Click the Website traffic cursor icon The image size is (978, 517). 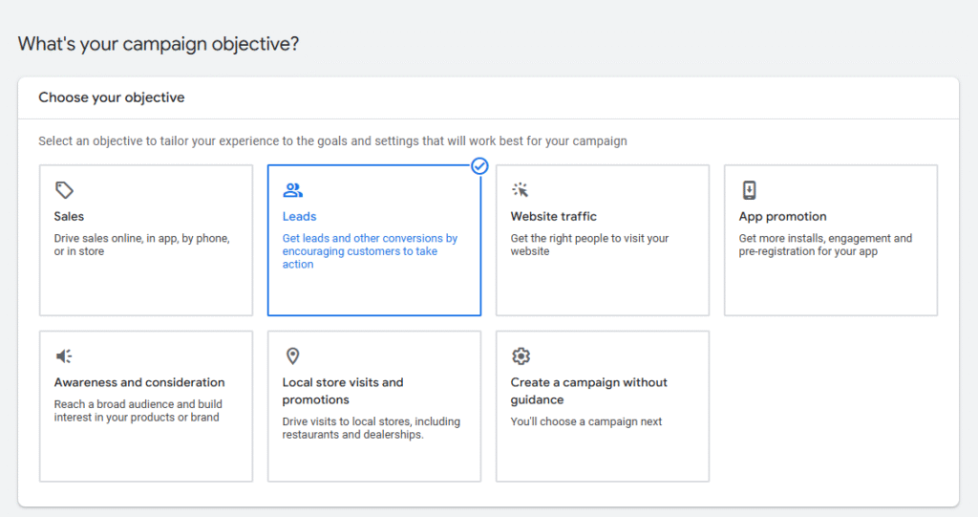(521, 190)
